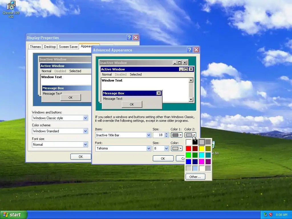292x219 pixels.
Task: Increase item Size with the up spinner arrow
Action: point(167,134)
